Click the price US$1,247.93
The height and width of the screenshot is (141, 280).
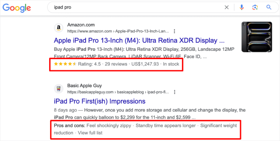[145, 64]
